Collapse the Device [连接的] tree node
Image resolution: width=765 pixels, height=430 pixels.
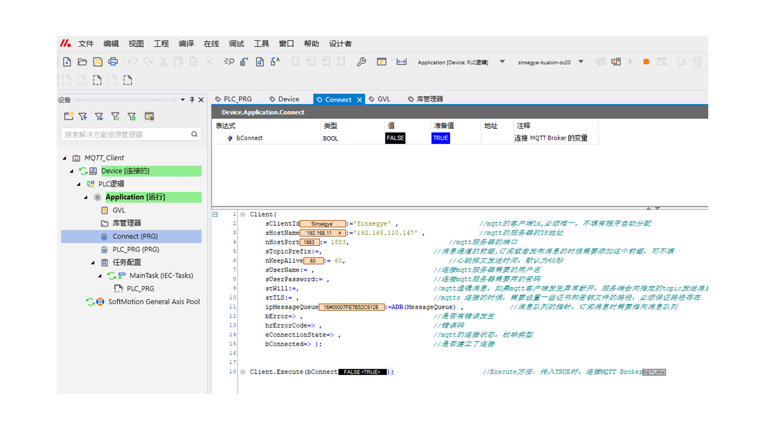coord(72,171)
